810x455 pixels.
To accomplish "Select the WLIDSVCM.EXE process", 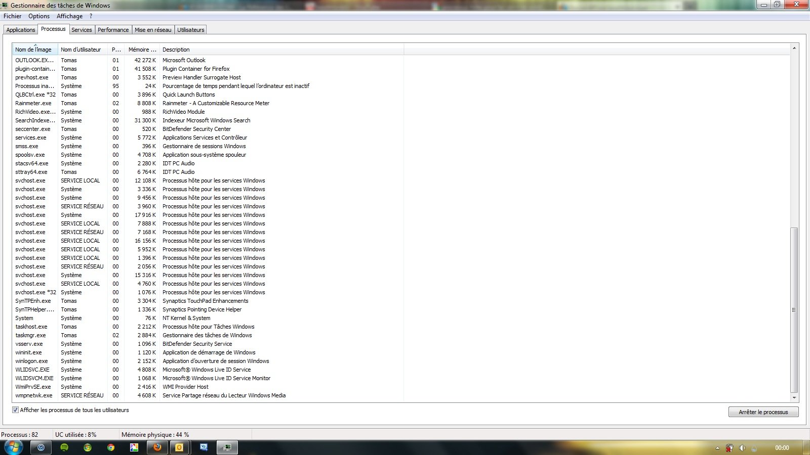I will coord(208,378).
